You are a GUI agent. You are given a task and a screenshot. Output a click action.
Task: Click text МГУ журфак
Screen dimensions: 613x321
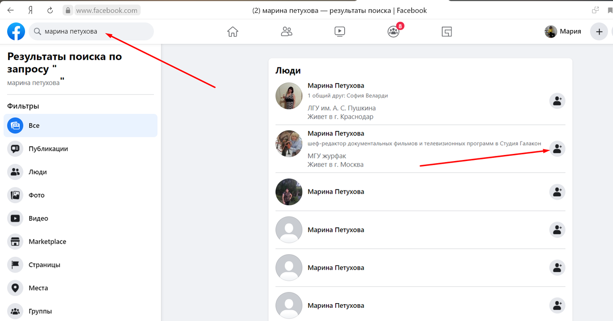click(x=326, y=156)
